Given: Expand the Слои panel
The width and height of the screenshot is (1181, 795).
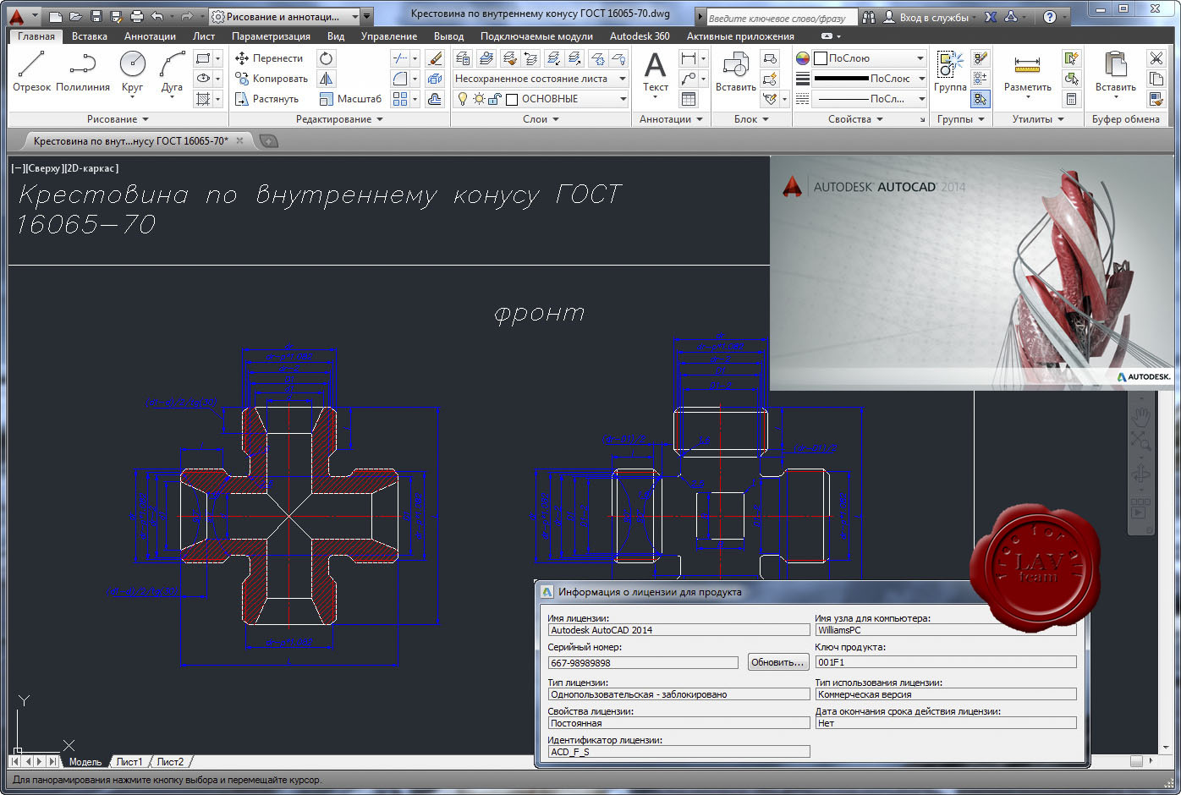Looking at the screenshot, I should point(541,119).
